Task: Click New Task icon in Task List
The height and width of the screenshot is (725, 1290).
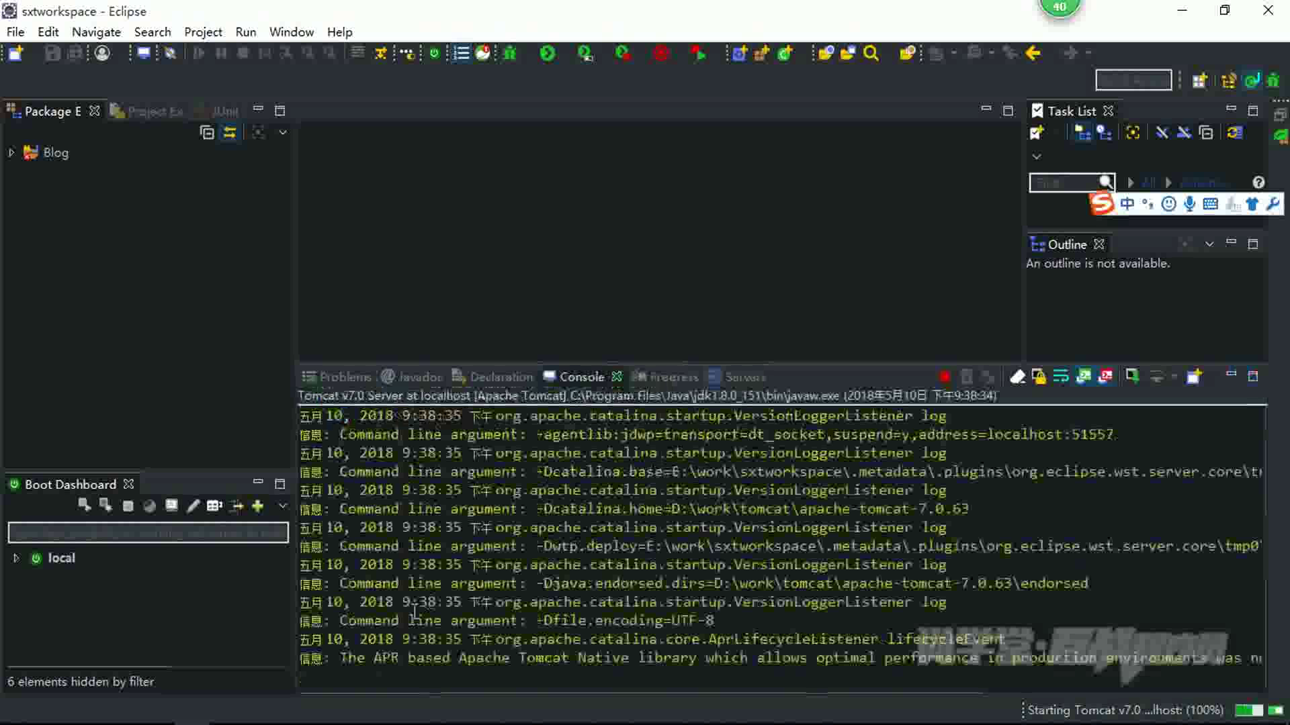Action: [1037, 132]
